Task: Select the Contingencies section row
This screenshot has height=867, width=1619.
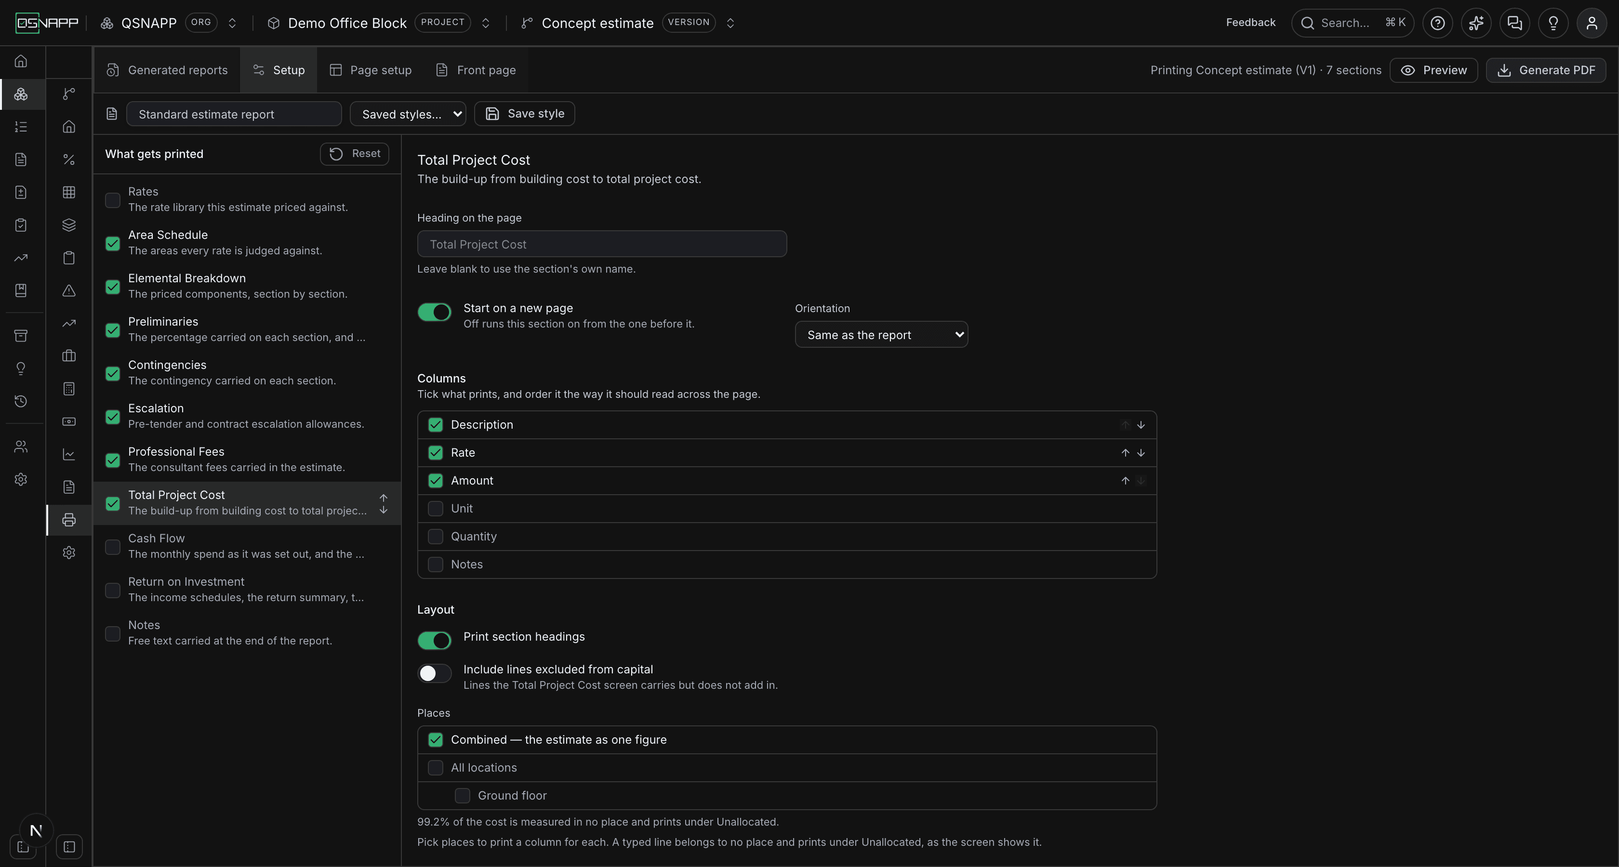Action: tap(247, 372)
